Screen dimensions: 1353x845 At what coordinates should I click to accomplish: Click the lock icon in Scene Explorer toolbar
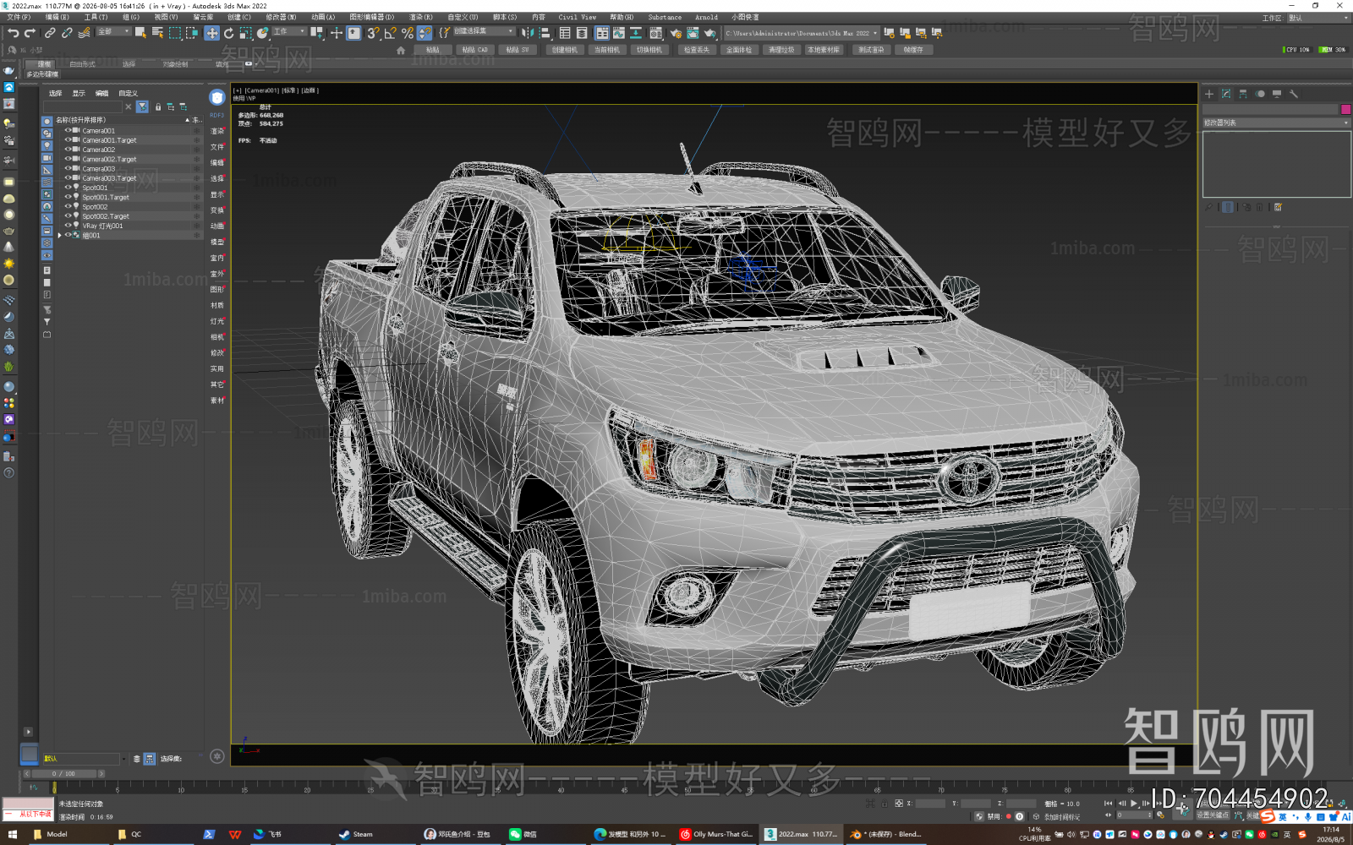point(157,107)
